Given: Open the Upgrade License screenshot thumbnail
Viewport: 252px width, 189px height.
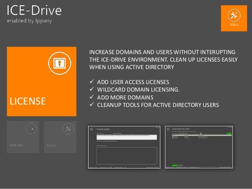Looking at the screenshot, I should 124,147.
